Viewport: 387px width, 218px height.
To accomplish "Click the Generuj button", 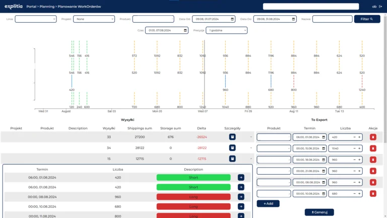I will [319, 212].
